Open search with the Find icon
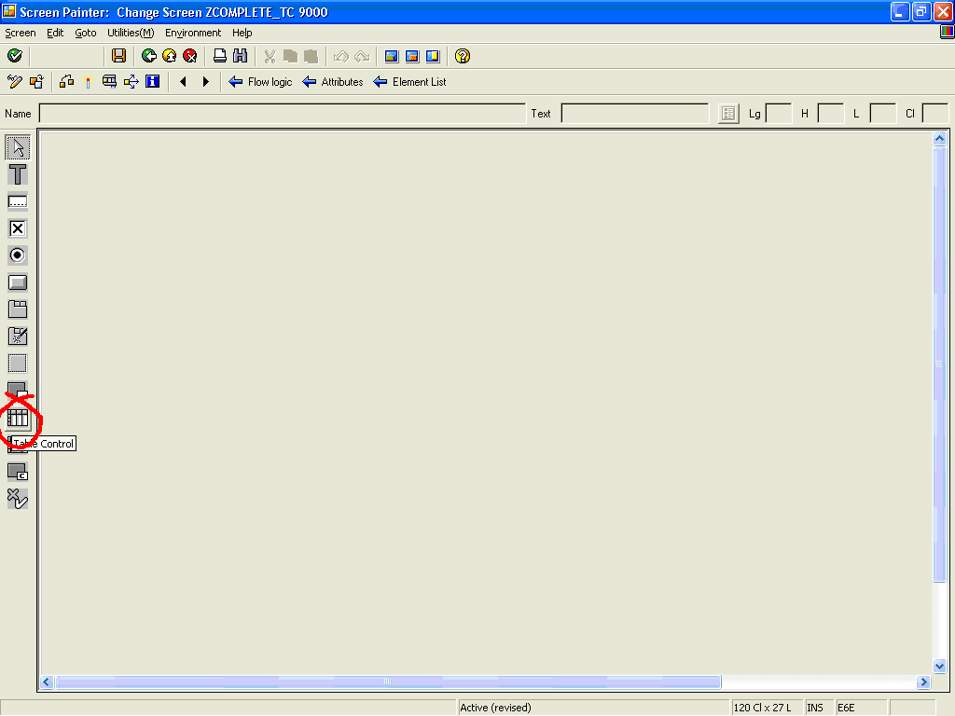This screenshot has width=955, height=716. (x=241, y=56)
